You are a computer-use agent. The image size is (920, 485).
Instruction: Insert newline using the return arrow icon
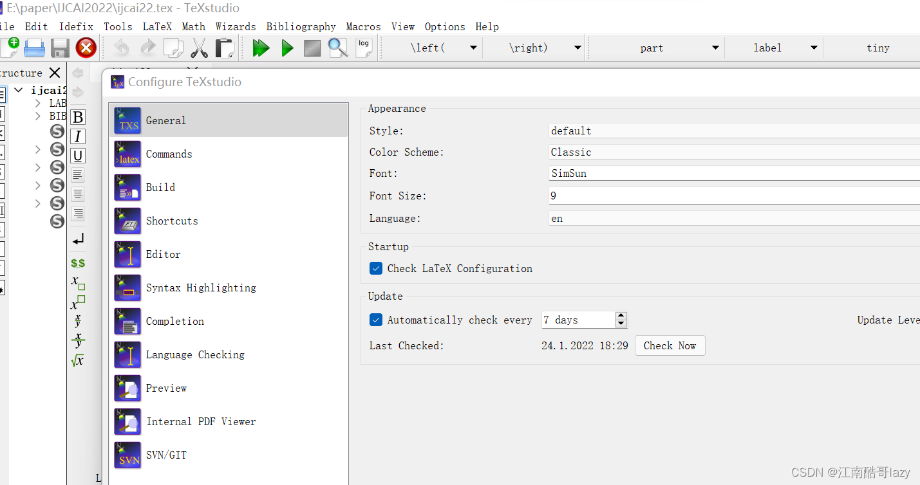pos(78,239)
